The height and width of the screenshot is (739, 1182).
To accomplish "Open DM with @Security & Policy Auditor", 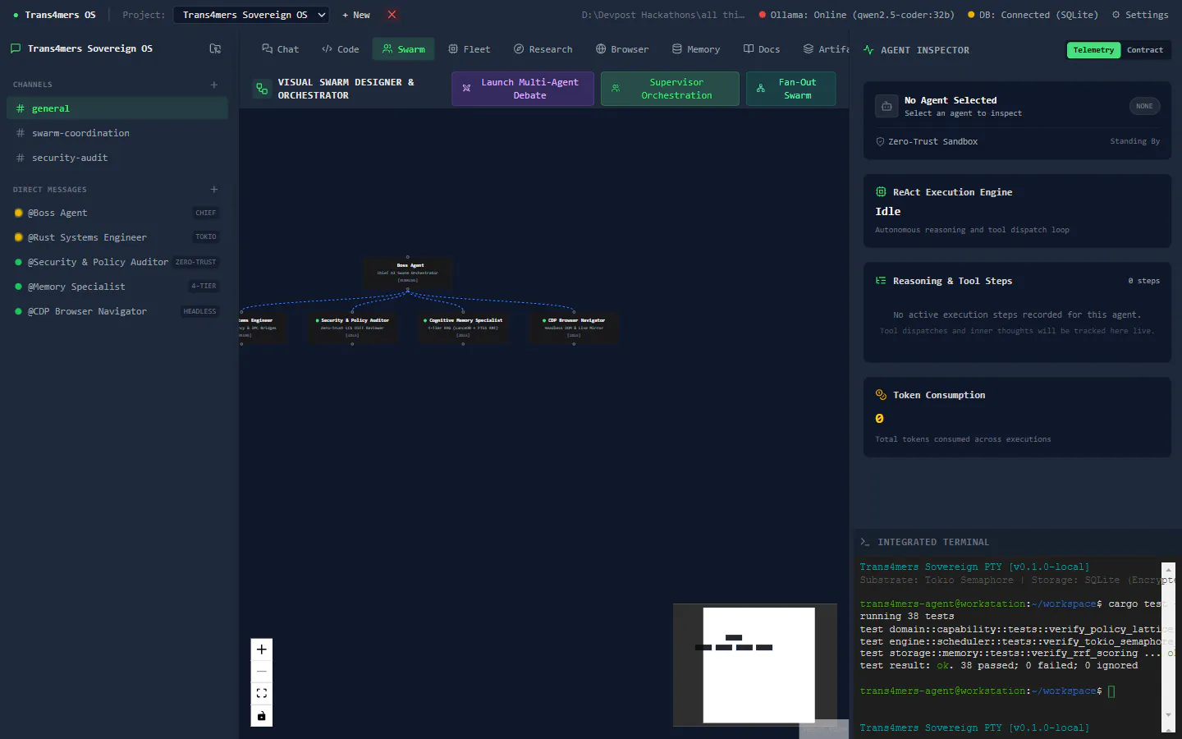I will click(x=117, y=262).
